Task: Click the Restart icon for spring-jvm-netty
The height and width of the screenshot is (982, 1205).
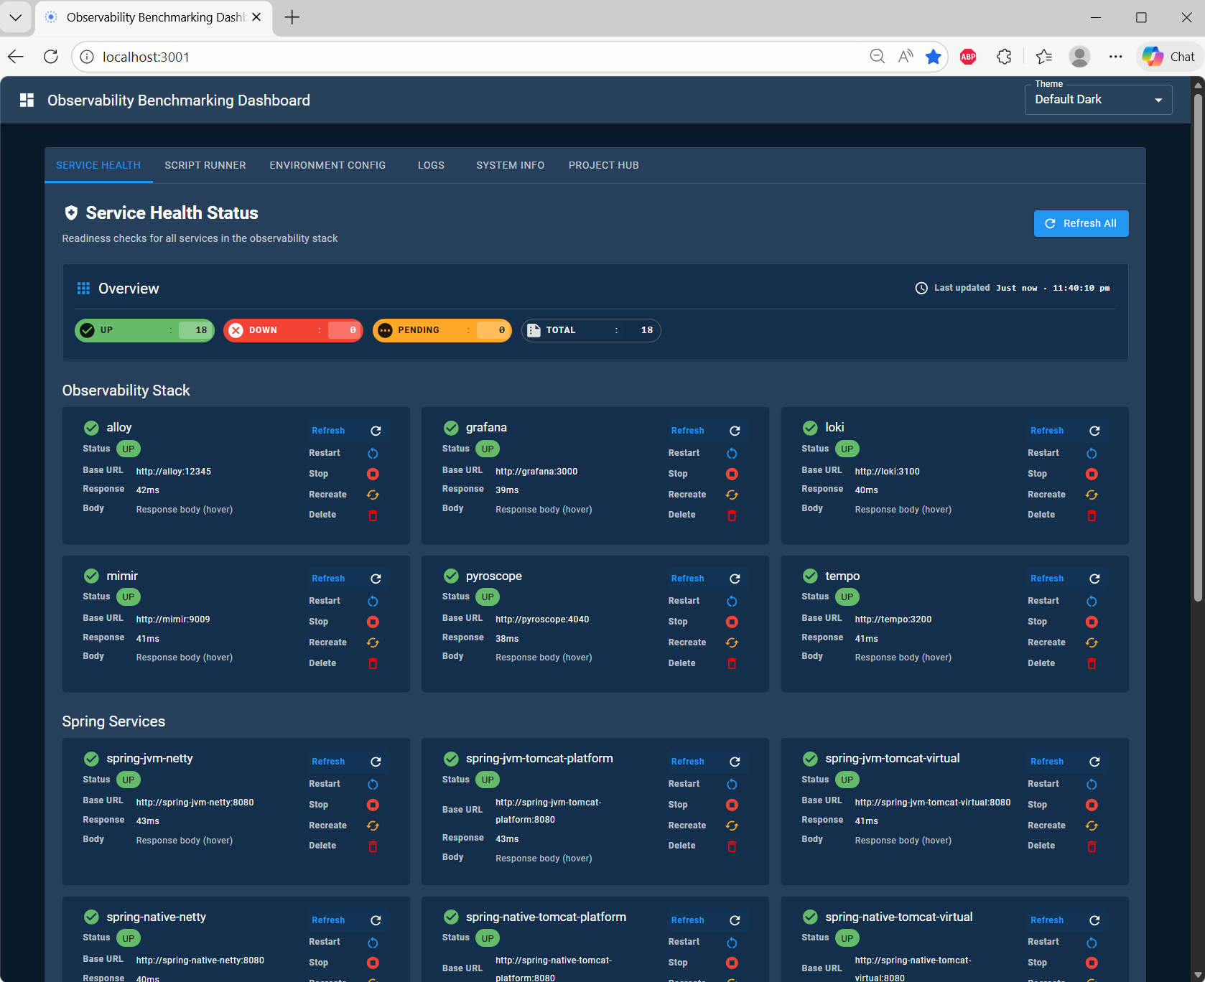Action: [x=373, y=784]
